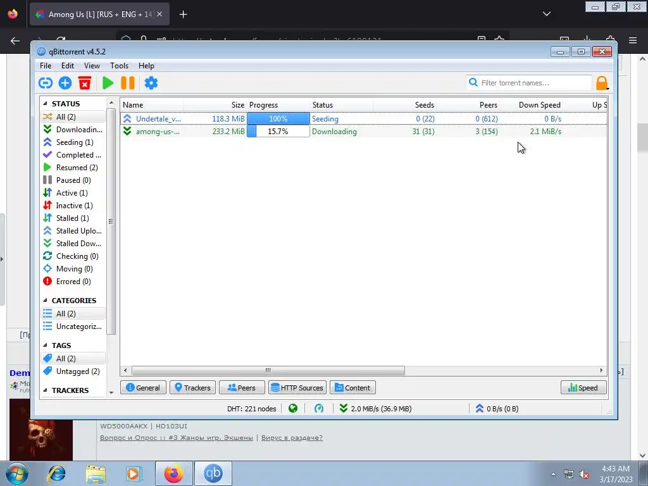This screenshot has height=486, width=648.
Task: Sort by the Name column header
Action: click(152, 105)
